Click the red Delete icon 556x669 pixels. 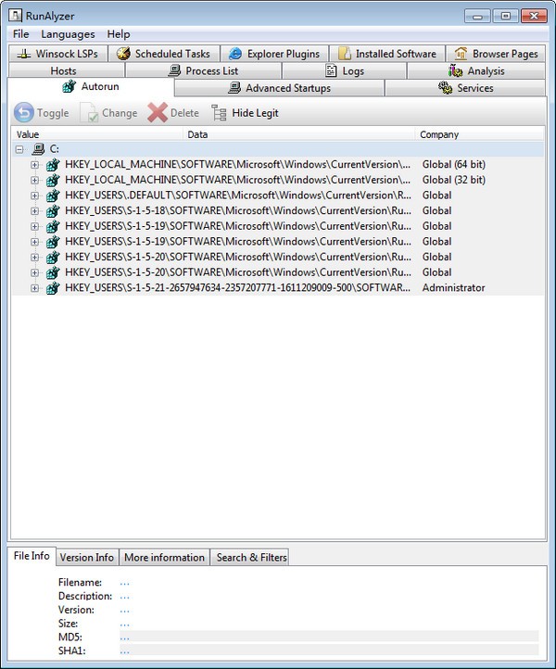click(158, 113)
